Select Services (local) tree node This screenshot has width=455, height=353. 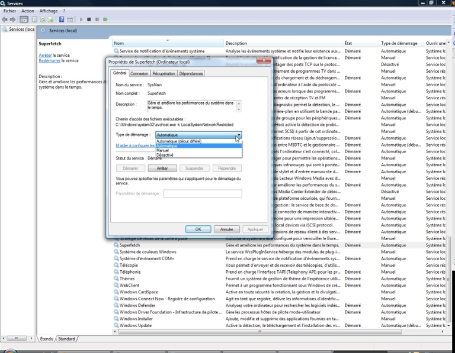[18, 29]
